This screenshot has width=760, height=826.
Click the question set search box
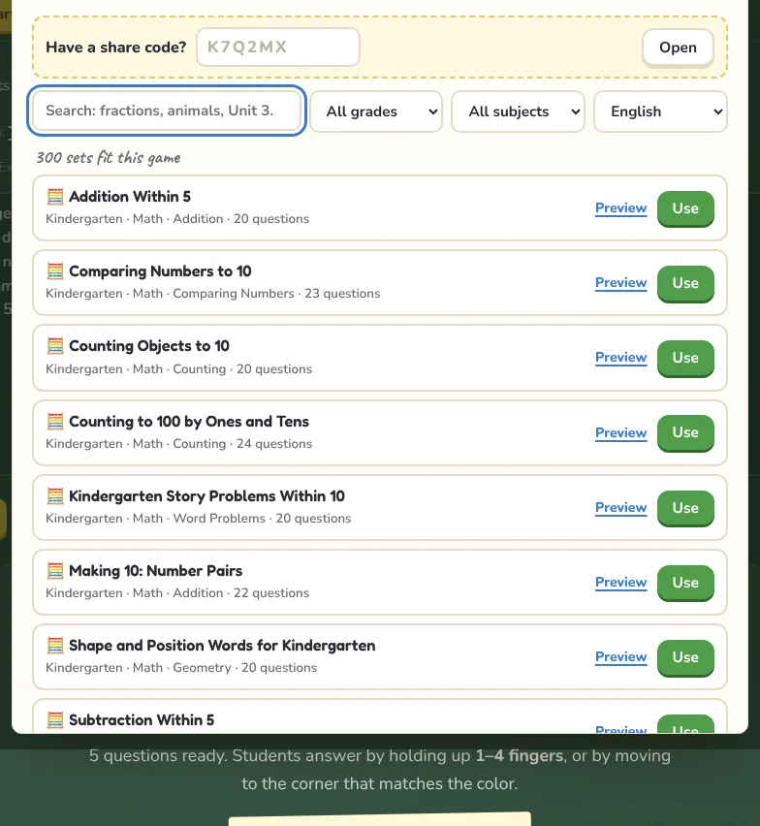(x=167, y=111)
